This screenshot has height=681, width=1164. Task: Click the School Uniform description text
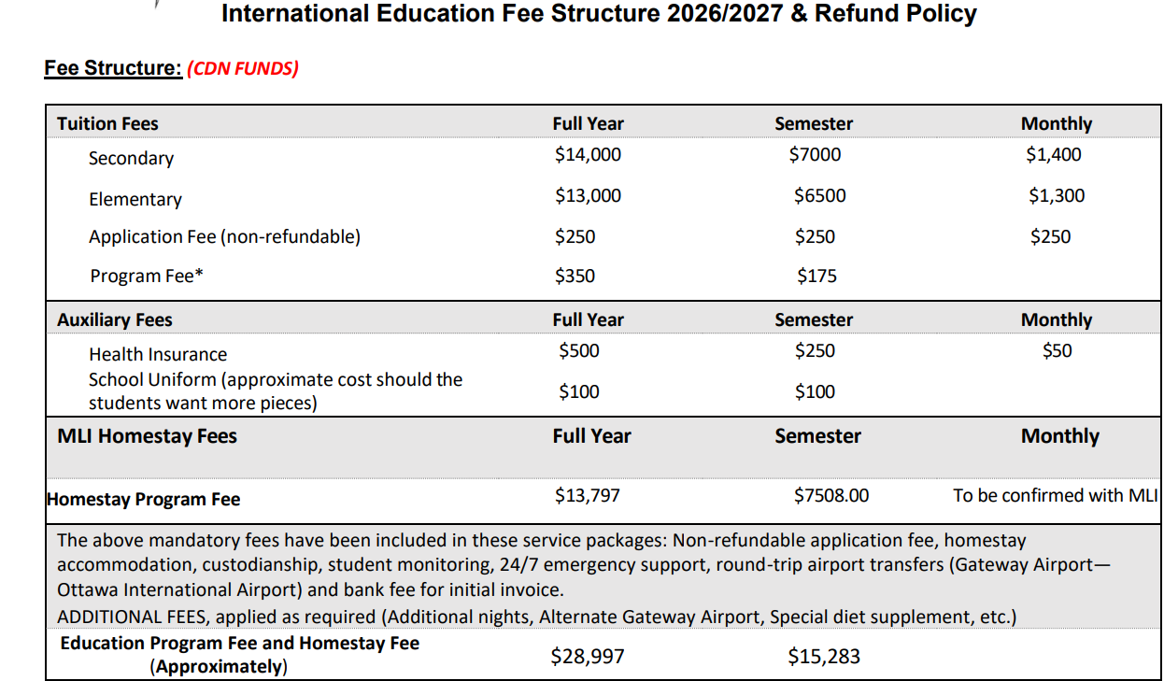pos(275,391)
